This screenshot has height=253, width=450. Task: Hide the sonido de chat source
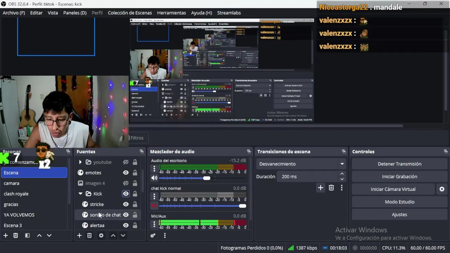point(126,215)
